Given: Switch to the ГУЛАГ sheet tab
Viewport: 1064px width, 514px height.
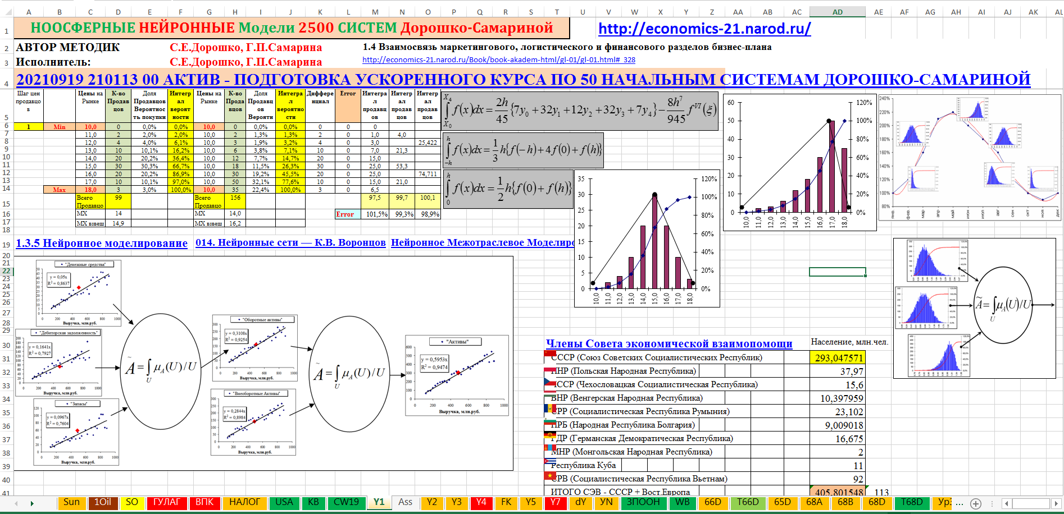Looking at the screenshot, I should point(167,502).
